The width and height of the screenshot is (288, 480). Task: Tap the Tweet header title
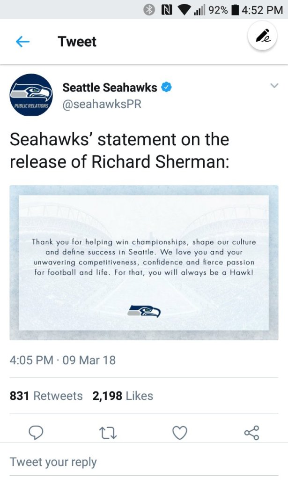coord(77,42)
